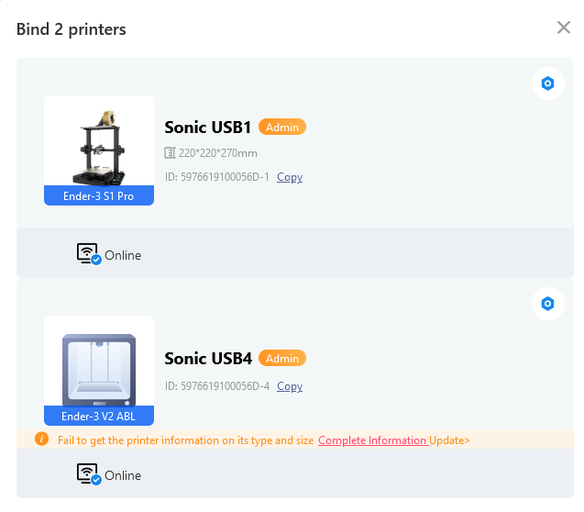Open settings hexagon icon for Sonic USB1

pyautogui.click(x=547, y=83)
